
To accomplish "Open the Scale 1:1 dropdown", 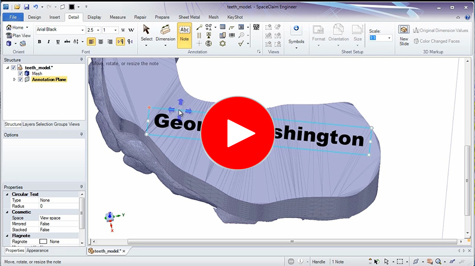I will (389, 38).
